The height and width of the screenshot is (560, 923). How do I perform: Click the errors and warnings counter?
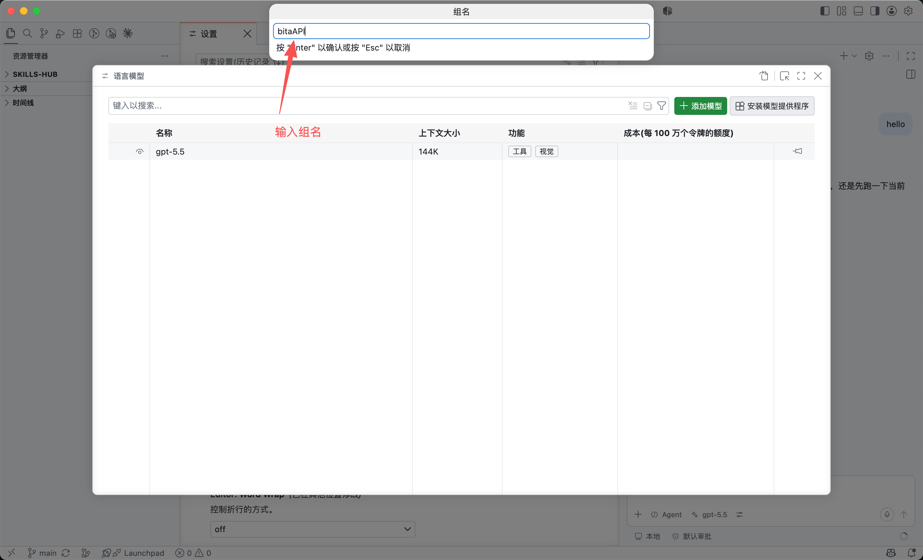[193, 553]
